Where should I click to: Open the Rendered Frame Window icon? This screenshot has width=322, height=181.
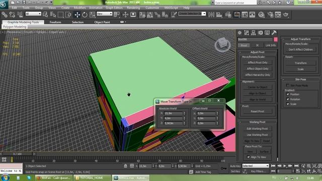pyautogui.click(x=278, y=15)
